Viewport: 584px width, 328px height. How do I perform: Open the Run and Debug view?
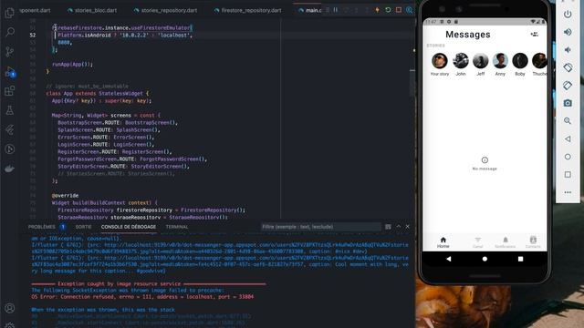(x=10, y=72)
